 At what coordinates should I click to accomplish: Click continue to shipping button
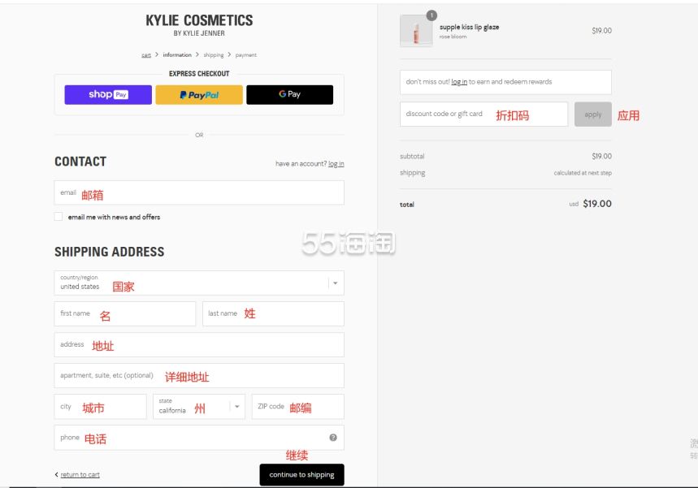[x=301, y=475]
